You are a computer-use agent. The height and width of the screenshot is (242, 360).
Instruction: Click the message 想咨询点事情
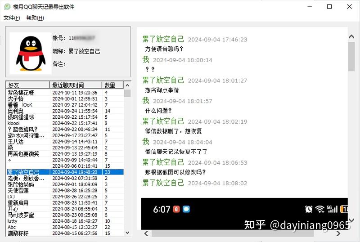click(162, 90)
